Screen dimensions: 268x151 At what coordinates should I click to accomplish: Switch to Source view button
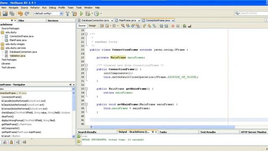tap(82, 26)
